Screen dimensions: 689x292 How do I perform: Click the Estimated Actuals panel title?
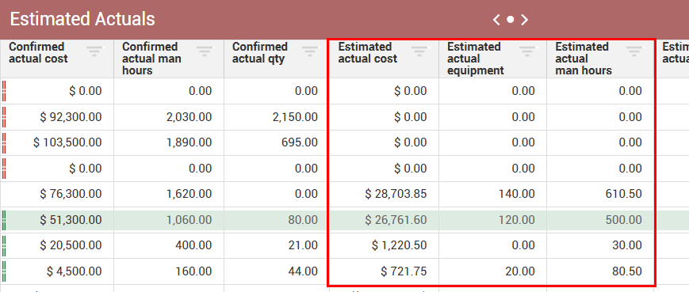pyautogui.click(x=82, y=19)
